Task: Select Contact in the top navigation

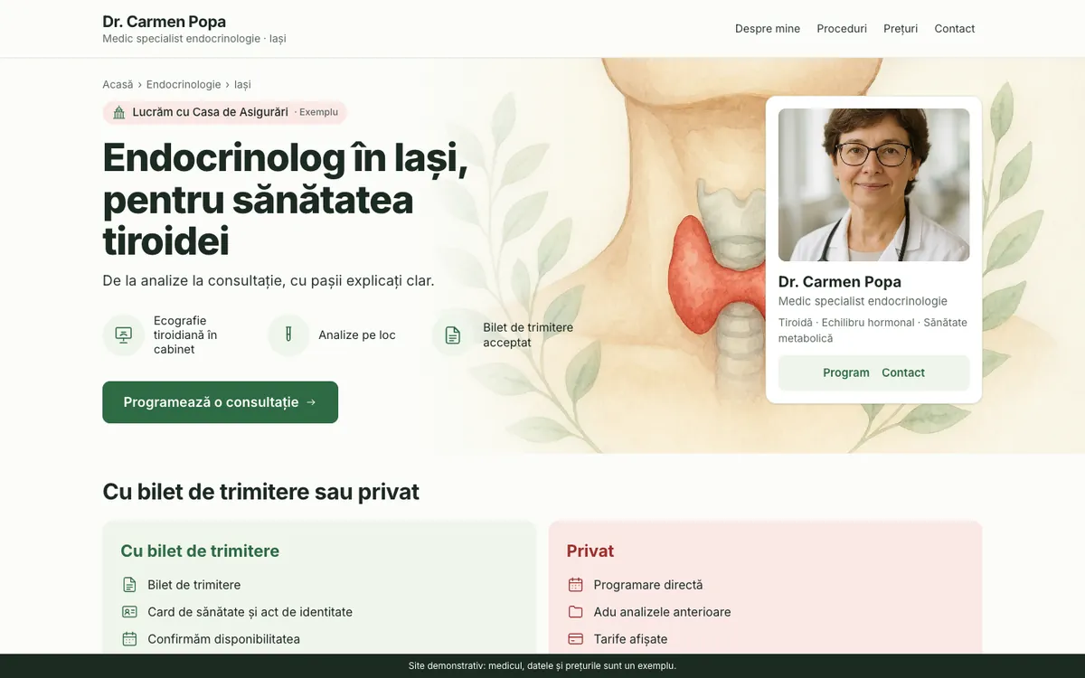Action: [x=955, y=29]
